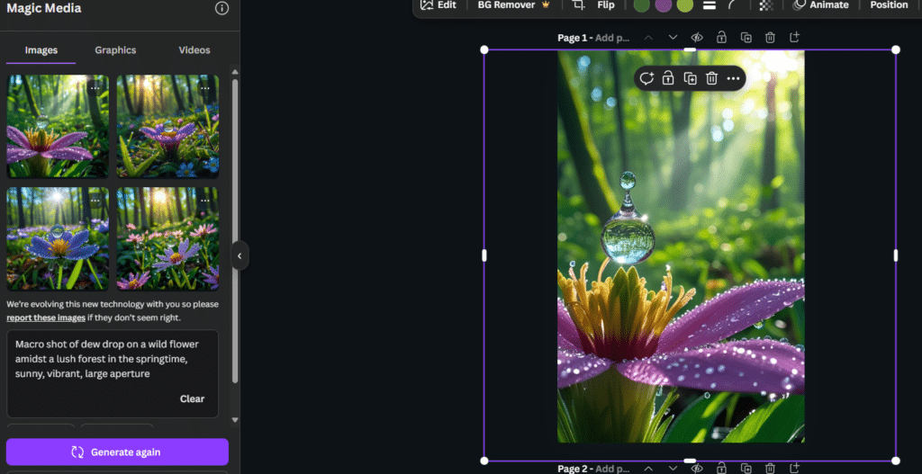This screenshot has width=922, height=474.
Task: Toggle lock on the floating image toolbar
Action: [668, 78]
